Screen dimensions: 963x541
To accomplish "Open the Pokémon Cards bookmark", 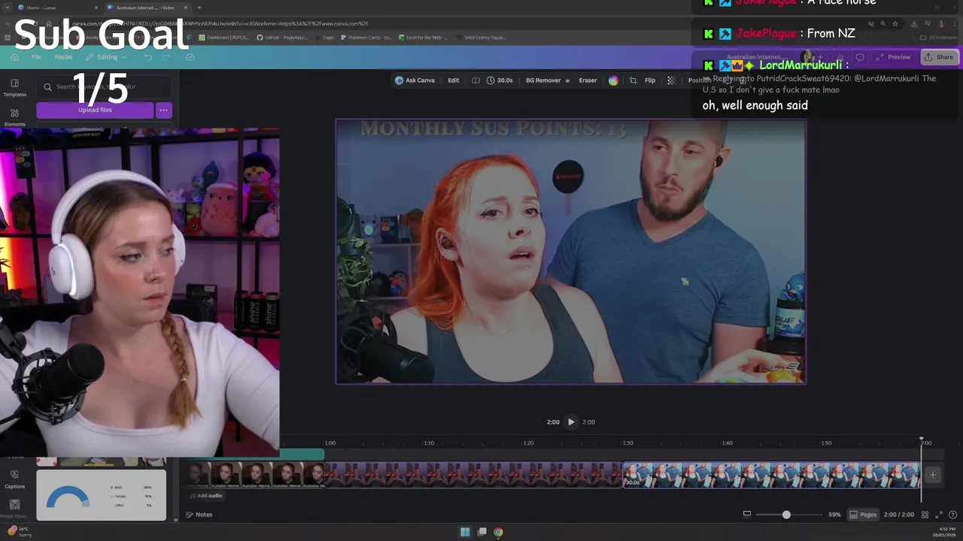I will [x=366, y=38].
